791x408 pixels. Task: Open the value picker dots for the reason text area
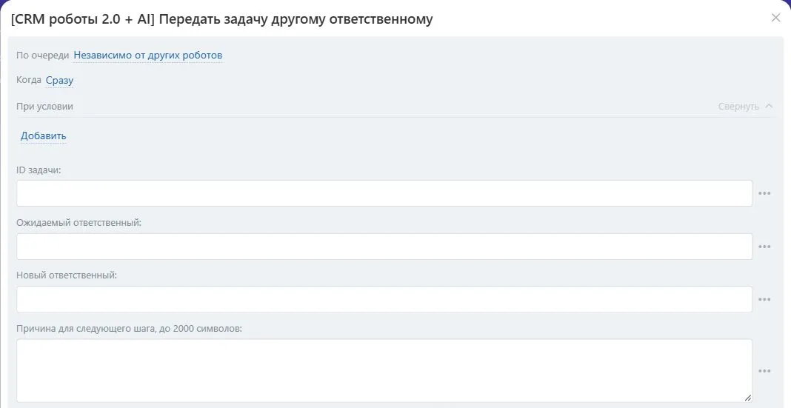click(x=764, y=371)
